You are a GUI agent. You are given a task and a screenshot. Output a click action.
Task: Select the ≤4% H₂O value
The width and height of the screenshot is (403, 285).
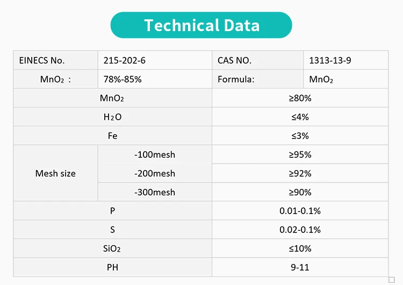(300, 117)
